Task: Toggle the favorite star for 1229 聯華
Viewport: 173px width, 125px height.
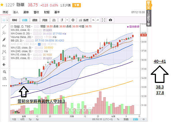Action: [x=2, y=5]
